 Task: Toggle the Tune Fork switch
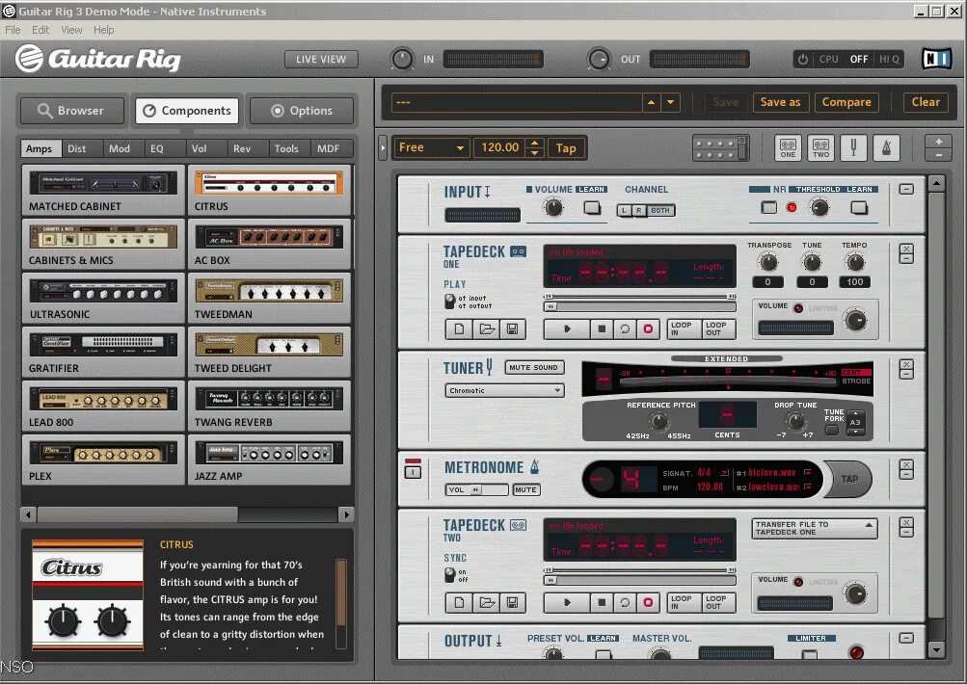(x=832, y=430)
